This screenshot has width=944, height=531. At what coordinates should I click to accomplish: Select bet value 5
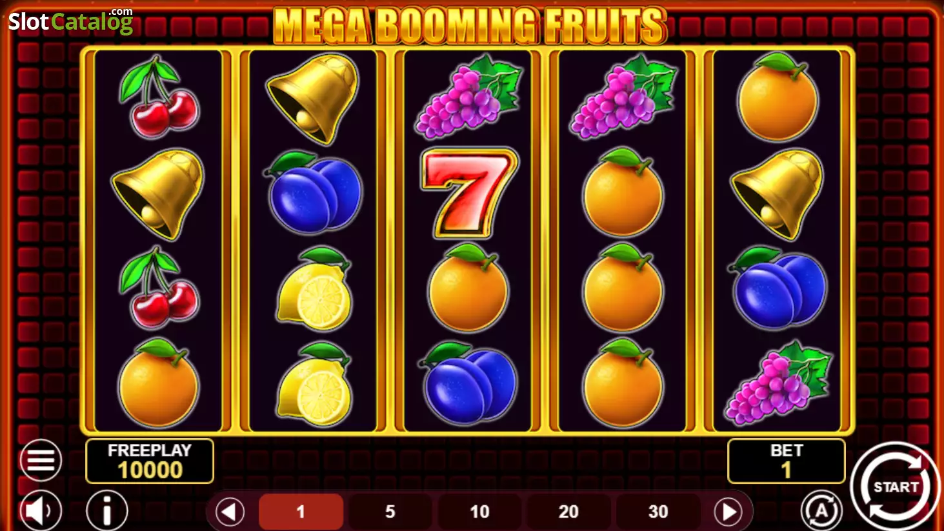click(390, 512)
